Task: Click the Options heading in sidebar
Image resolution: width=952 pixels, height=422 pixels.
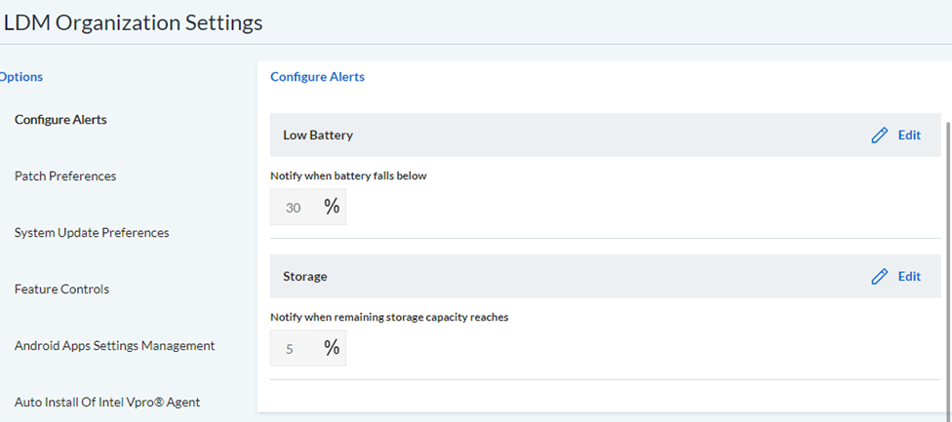Action: click(21, 77)
